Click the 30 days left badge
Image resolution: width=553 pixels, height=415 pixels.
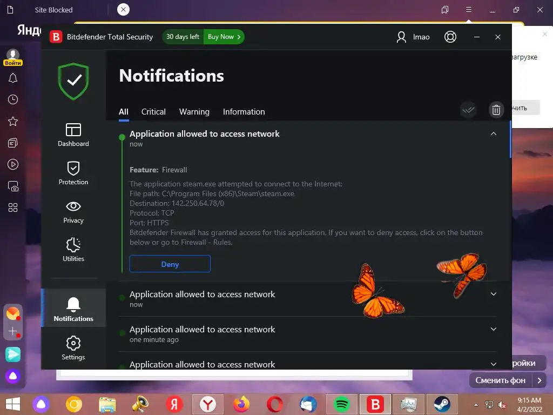coord(183,37)
